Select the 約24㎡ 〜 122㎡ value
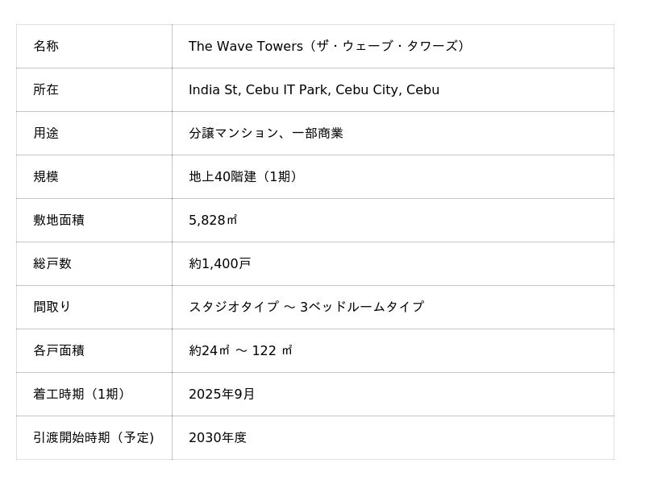Screen dimensions: 645x484 240,351
